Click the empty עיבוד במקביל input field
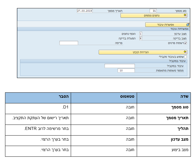The width and height of the screenshot is (195, 160). pyautogui.click(x=119, y=66)
